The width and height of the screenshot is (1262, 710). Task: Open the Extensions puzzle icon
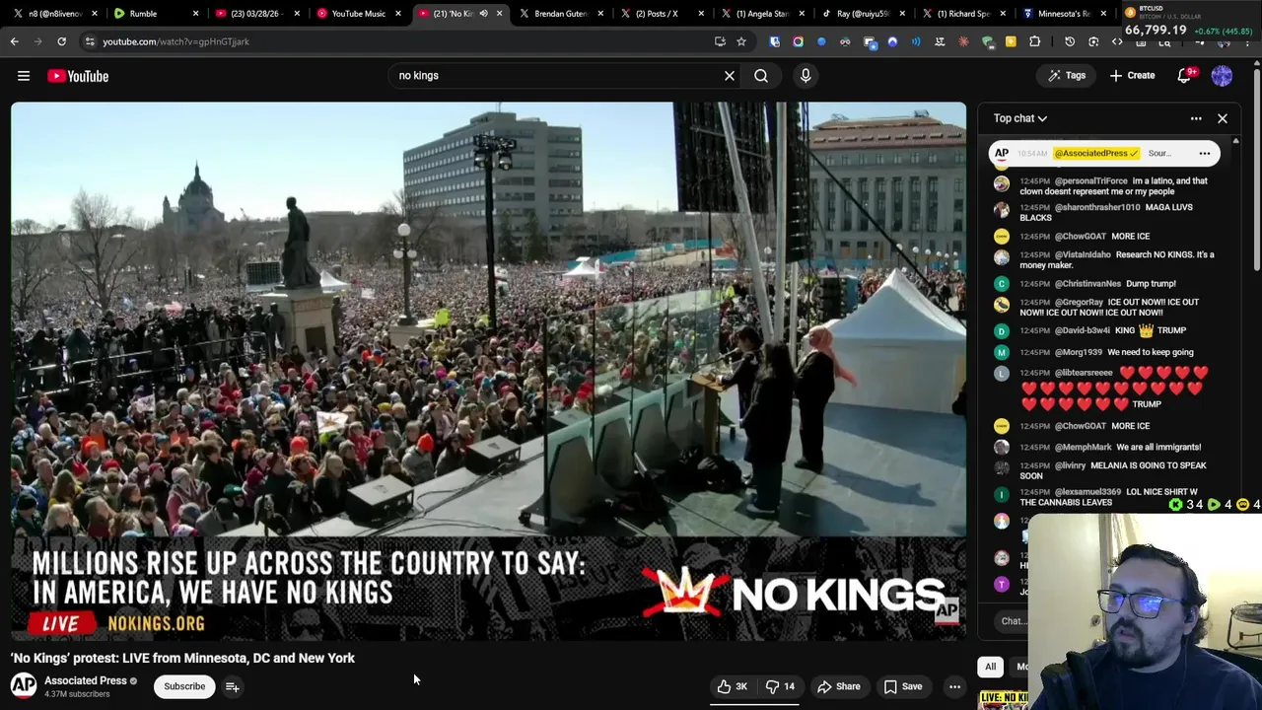(1034, 41)
